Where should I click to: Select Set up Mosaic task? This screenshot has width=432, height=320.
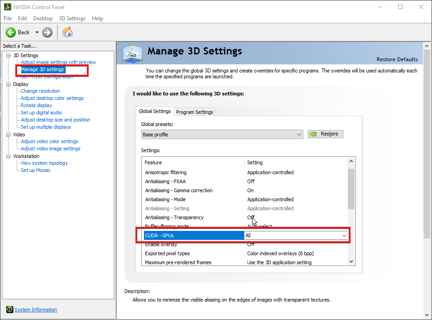(36, 170)
